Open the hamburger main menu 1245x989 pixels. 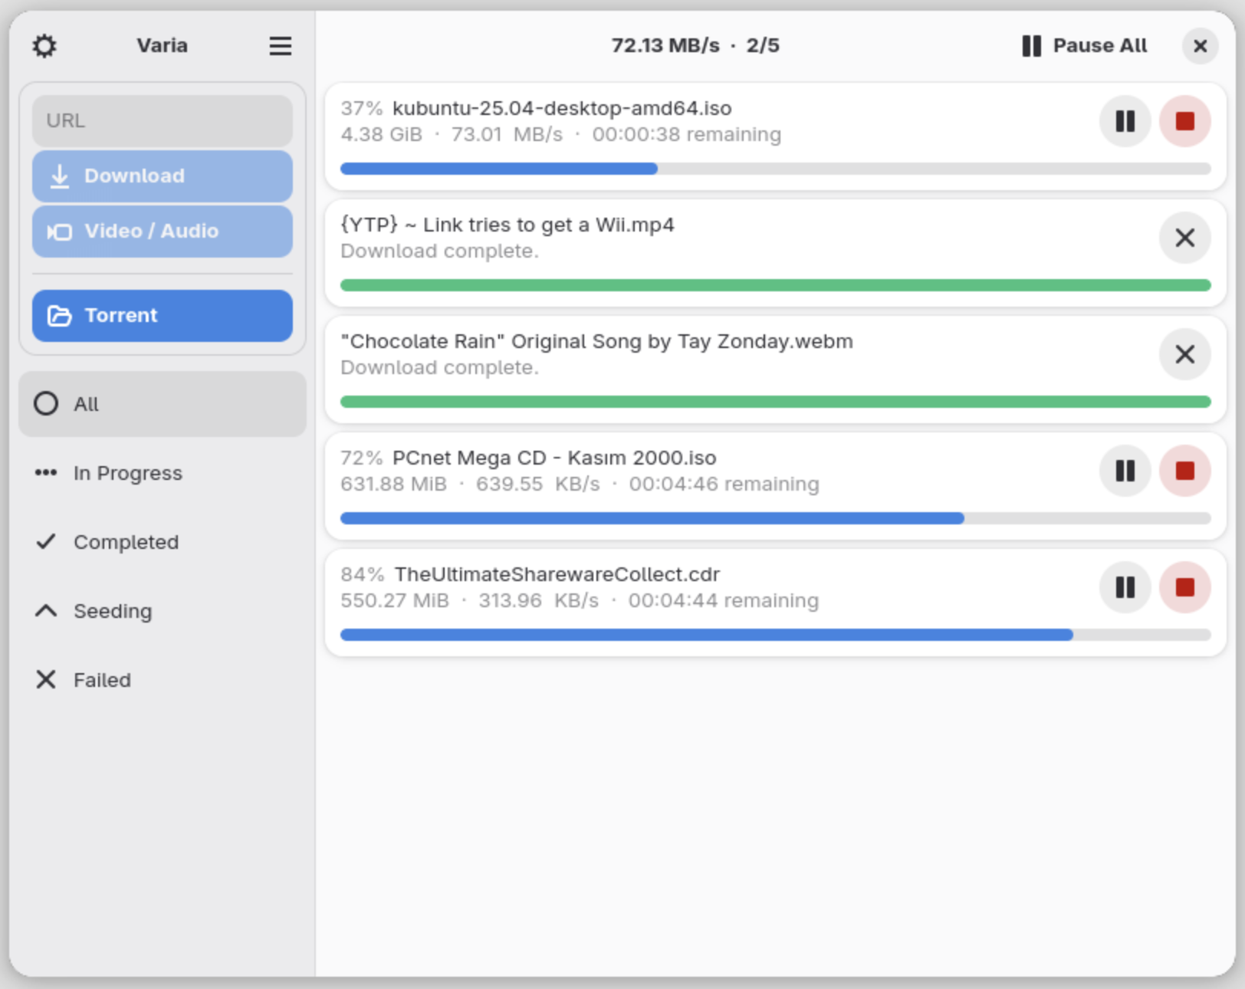pos(280,46)
